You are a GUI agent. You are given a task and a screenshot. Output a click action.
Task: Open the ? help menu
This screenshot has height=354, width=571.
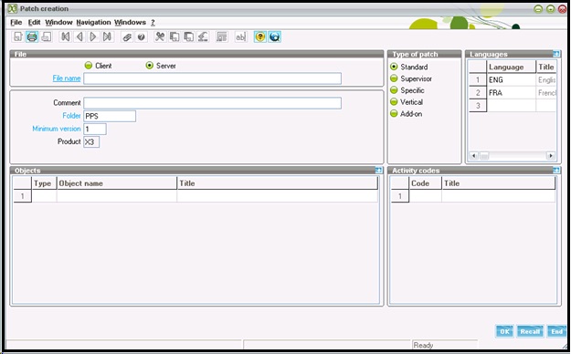click(153, 23)
